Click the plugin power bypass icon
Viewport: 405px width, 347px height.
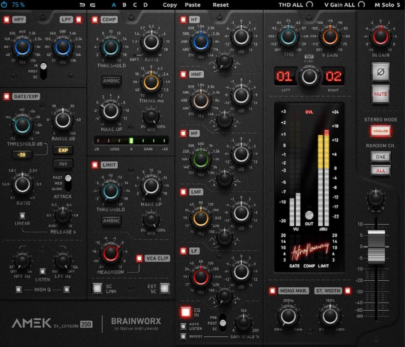5,5
